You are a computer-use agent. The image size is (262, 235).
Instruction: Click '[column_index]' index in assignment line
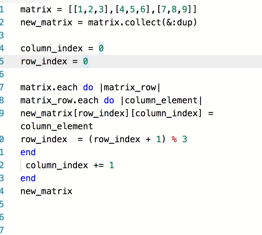coord(166,113)
